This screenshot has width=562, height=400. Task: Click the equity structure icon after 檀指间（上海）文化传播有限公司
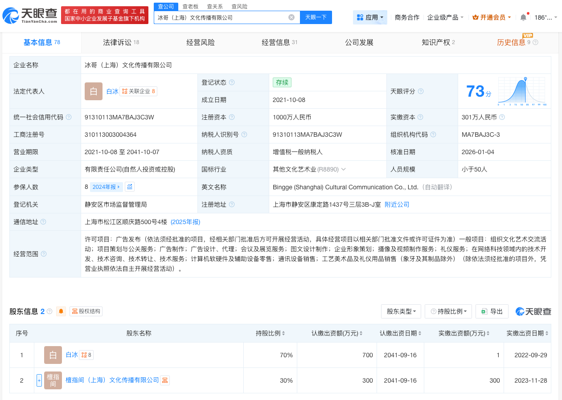(165, 380)
